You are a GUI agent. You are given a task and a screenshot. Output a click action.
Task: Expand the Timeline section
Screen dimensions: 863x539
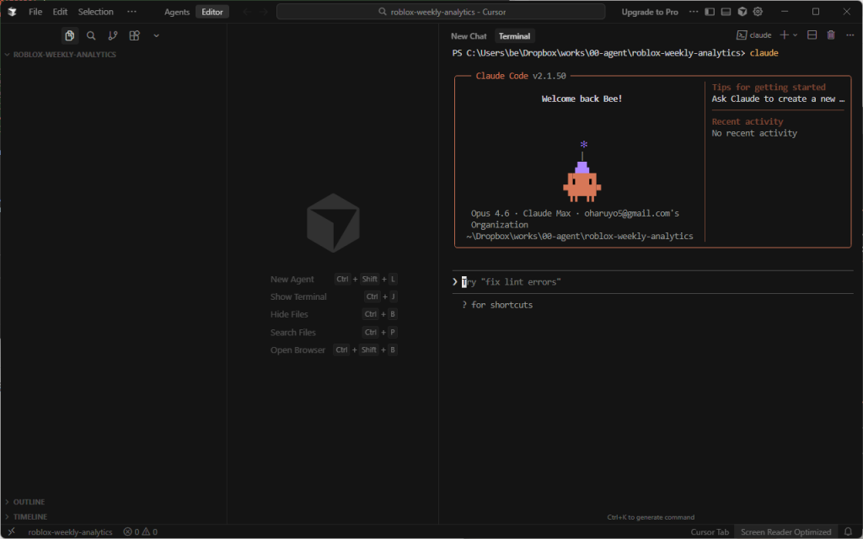point(29,516)
